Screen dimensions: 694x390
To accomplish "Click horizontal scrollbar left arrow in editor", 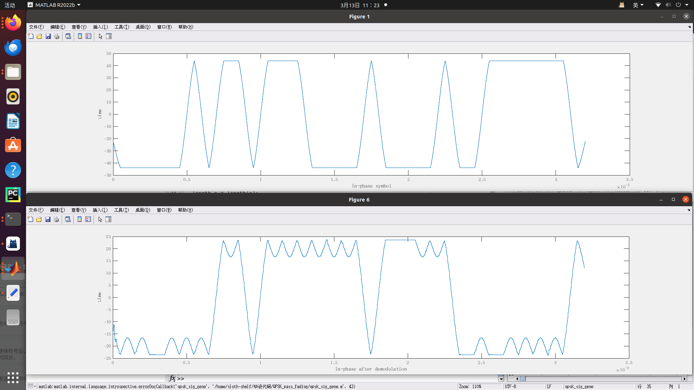I will [518, 379].
